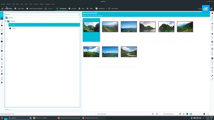Open the Image Editor tool
The image size is (214, 120).
[x=7, y=9]
